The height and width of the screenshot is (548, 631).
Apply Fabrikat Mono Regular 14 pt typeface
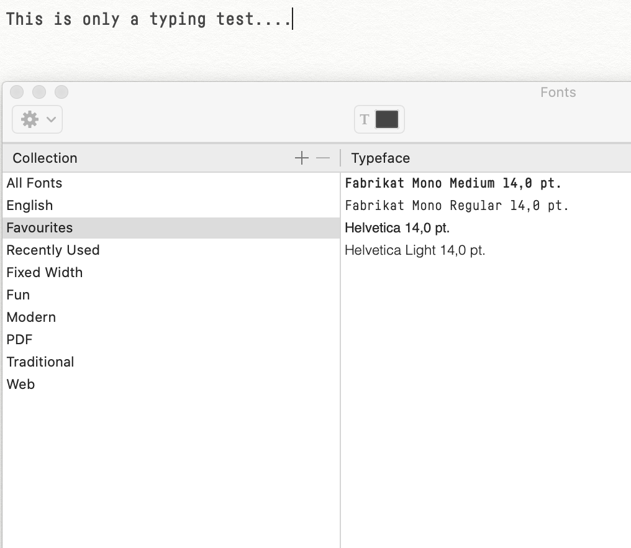pyautogui.click(x=456, y=206)
